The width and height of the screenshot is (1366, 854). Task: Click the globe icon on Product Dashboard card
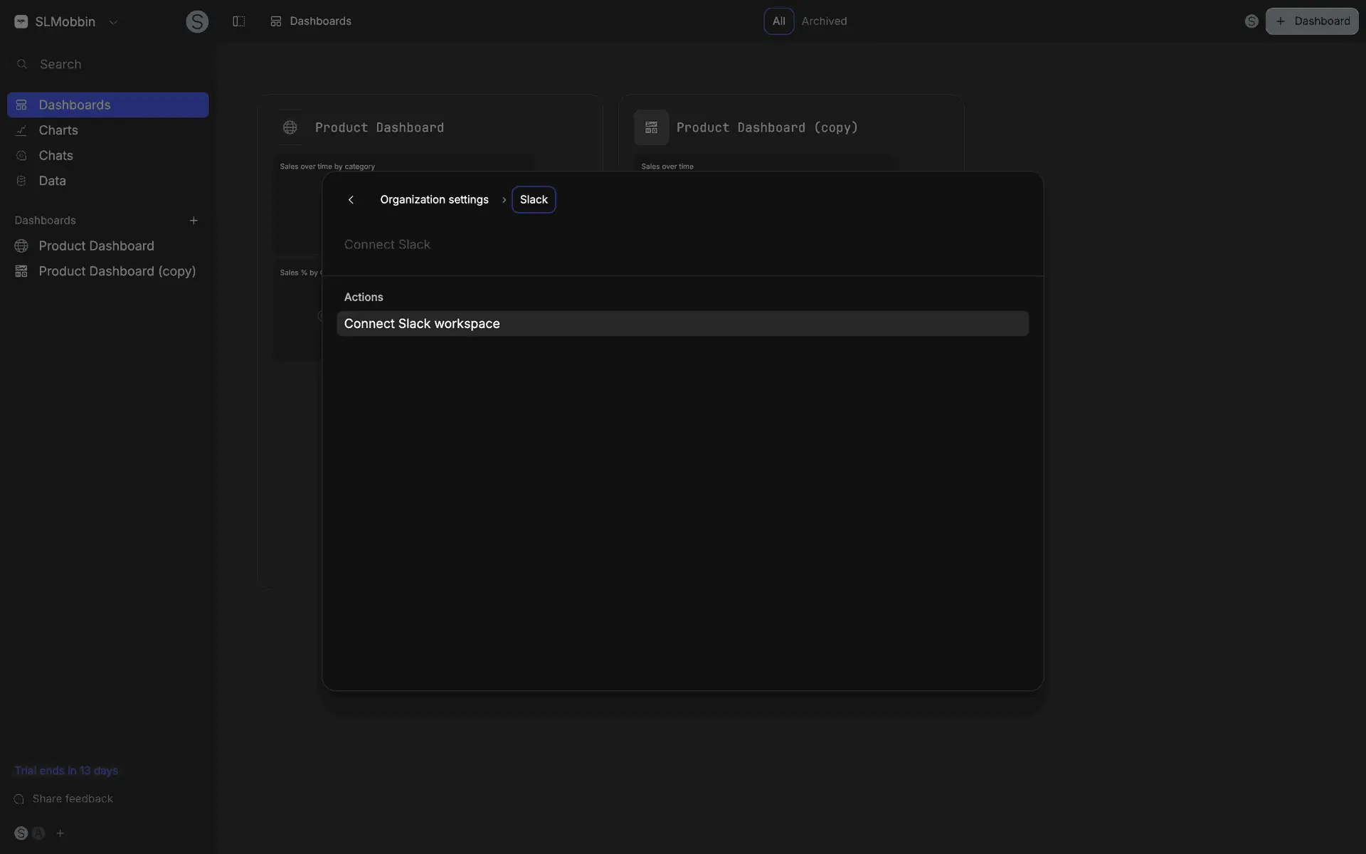click(290, 127)
